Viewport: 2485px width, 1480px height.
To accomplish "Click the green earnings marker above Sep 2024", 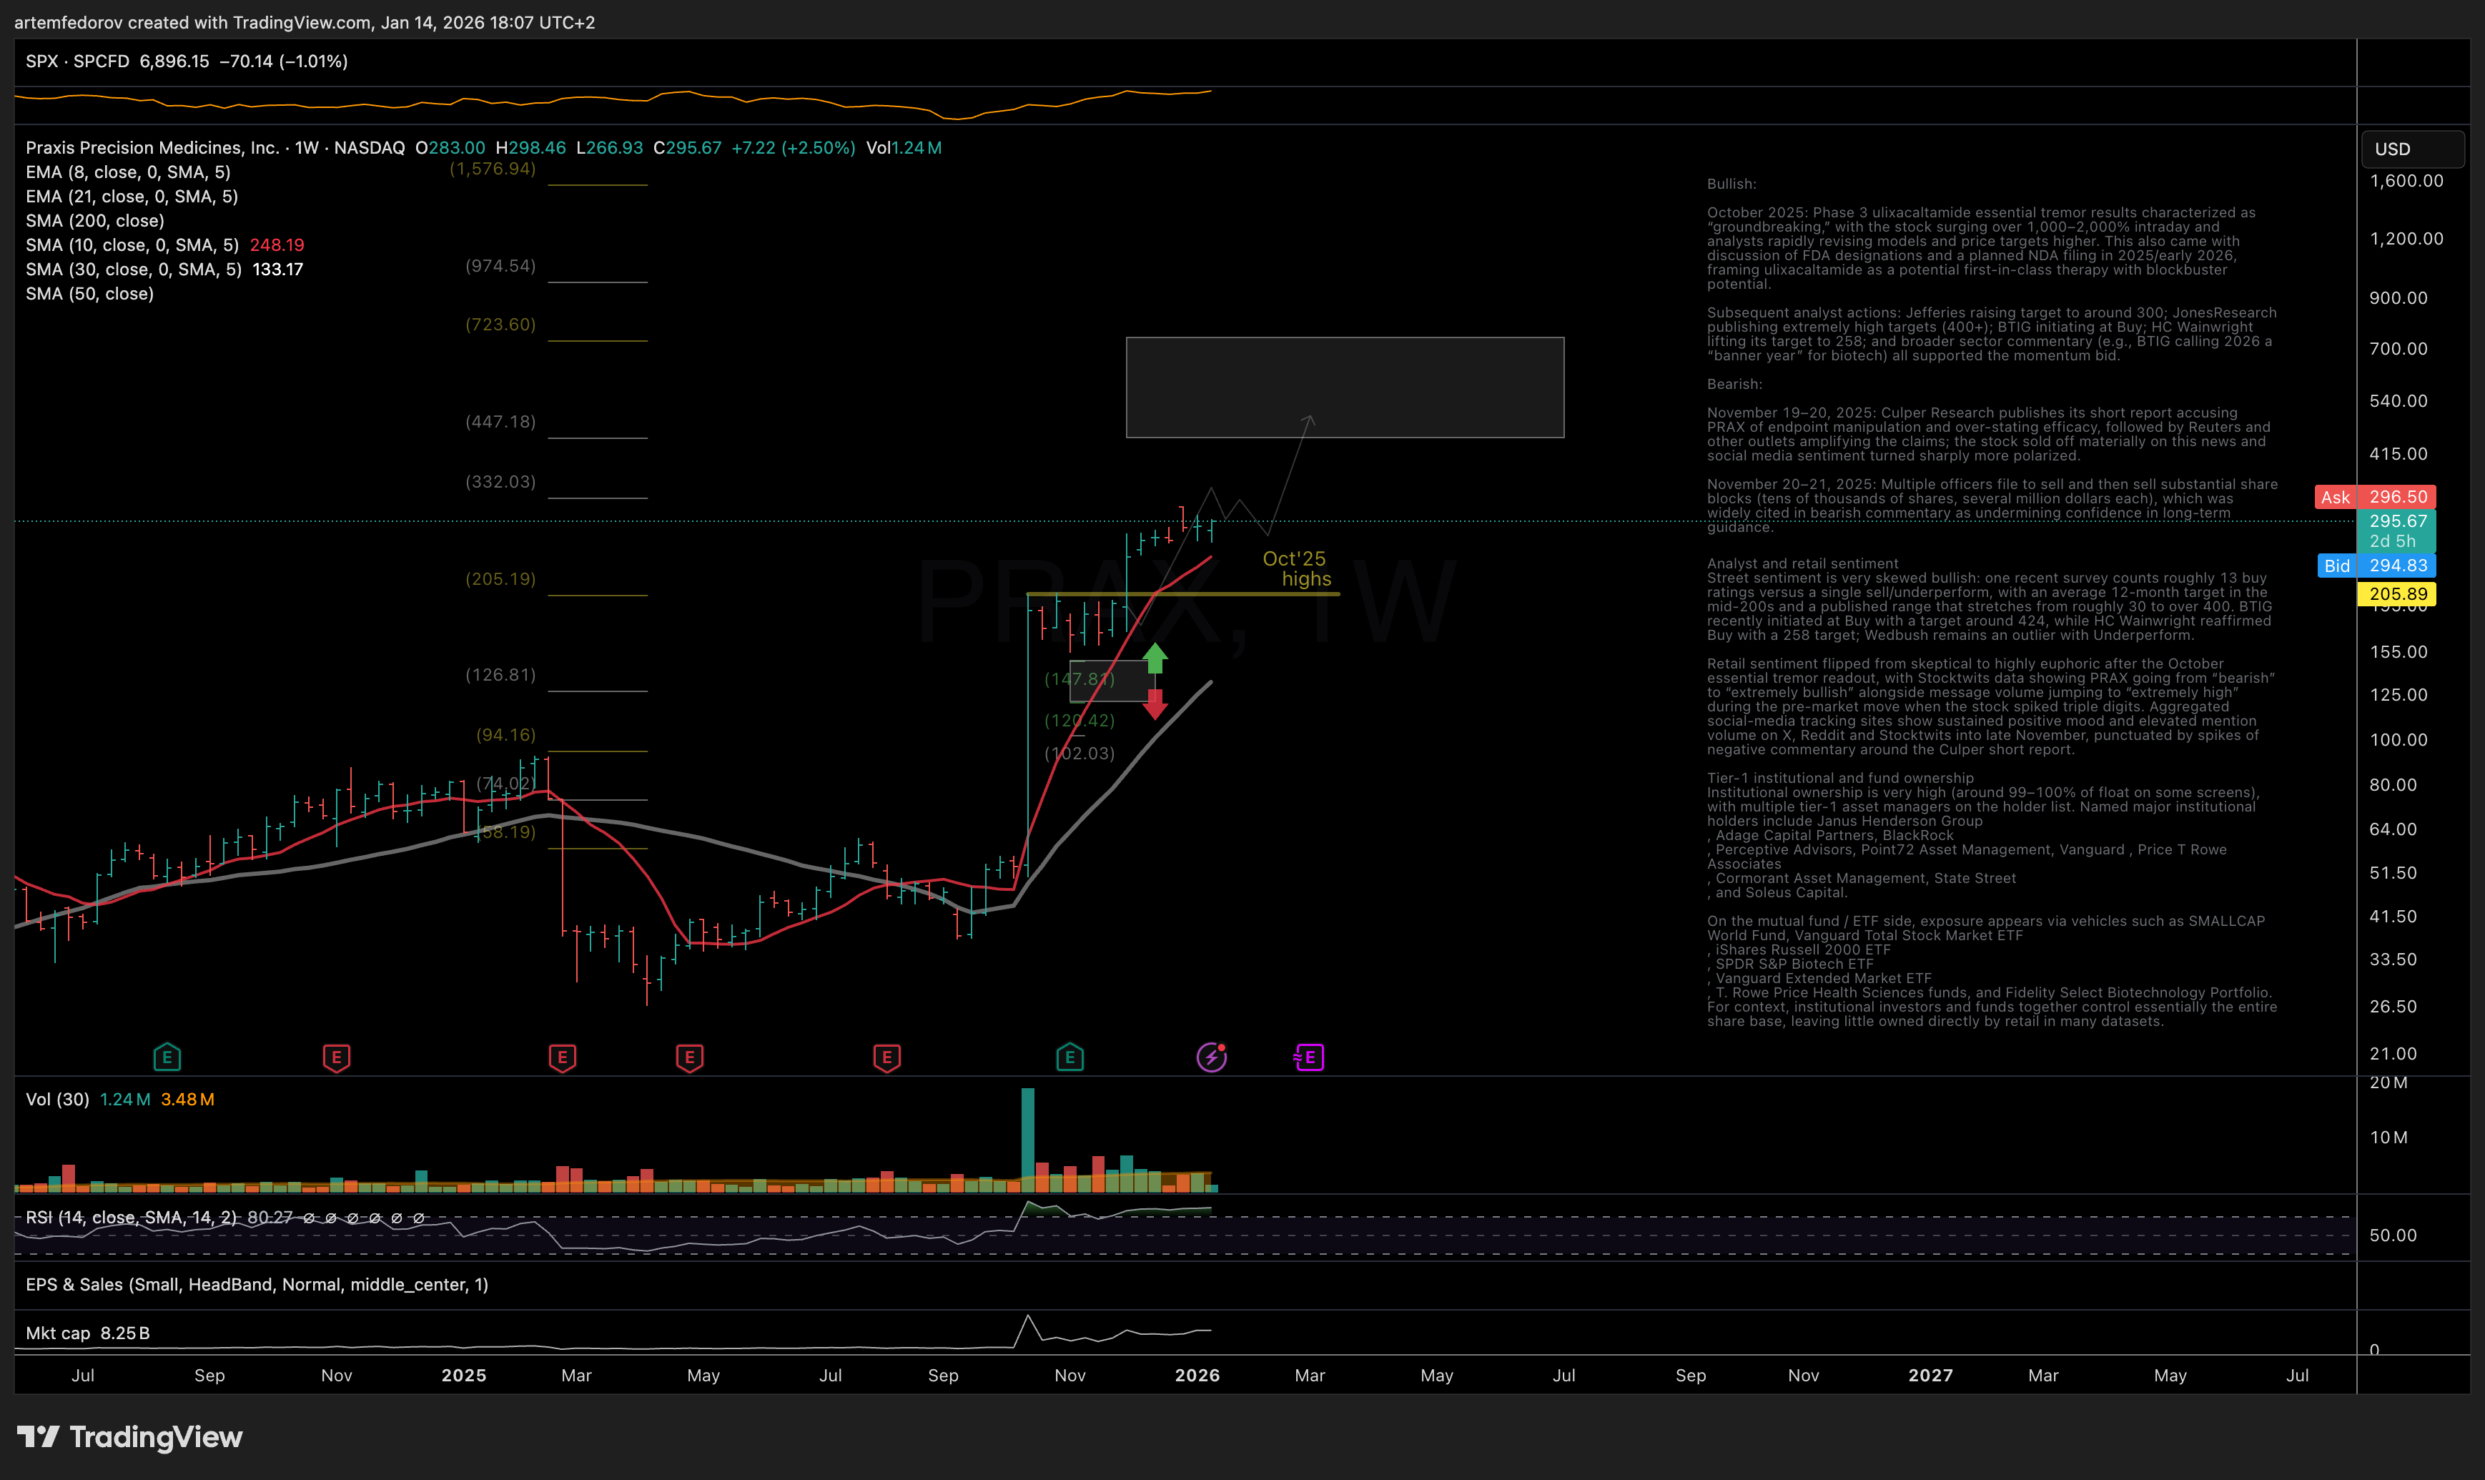I will 167,1057.
